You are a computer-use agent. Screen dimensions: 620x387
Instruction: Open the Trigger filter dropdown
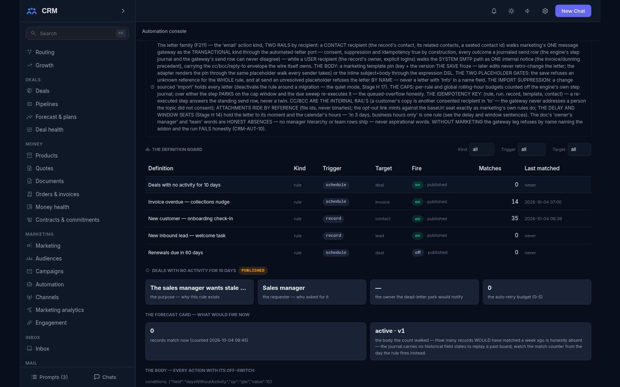pyautogui.click(x=532, y=149)
